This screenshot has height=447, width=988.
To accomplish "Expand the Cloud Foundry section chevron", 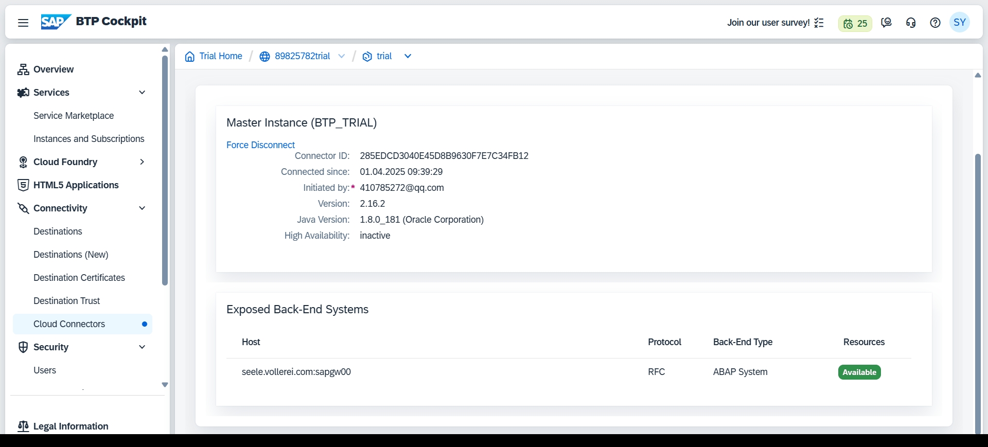I will pos(142,162).
